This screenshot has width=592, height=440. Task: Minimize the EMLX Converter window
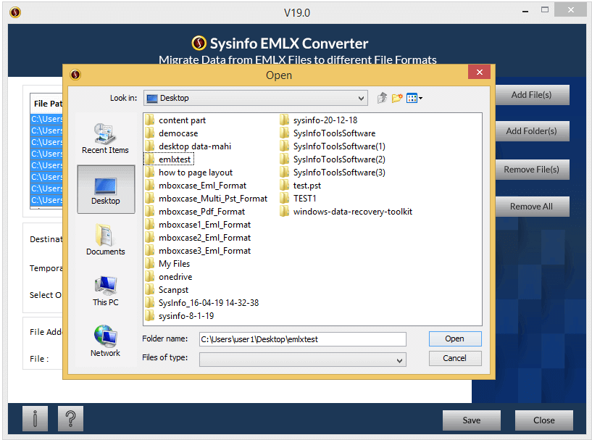click(525, 12)
